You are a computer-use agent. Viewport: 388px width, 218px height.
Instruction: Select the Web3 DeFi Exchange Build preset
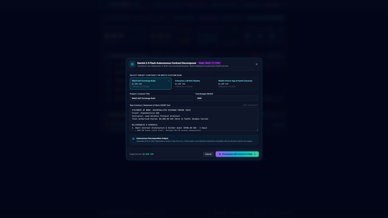coord(151,84)
